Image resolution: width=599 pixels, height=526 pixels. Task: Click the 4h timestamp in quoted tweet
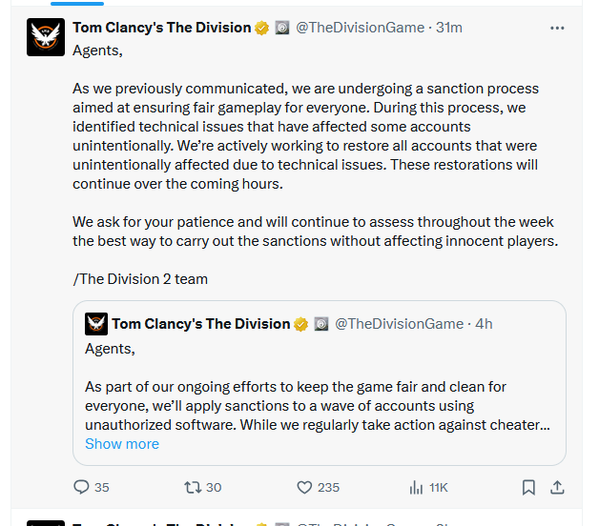pos(485,324)
